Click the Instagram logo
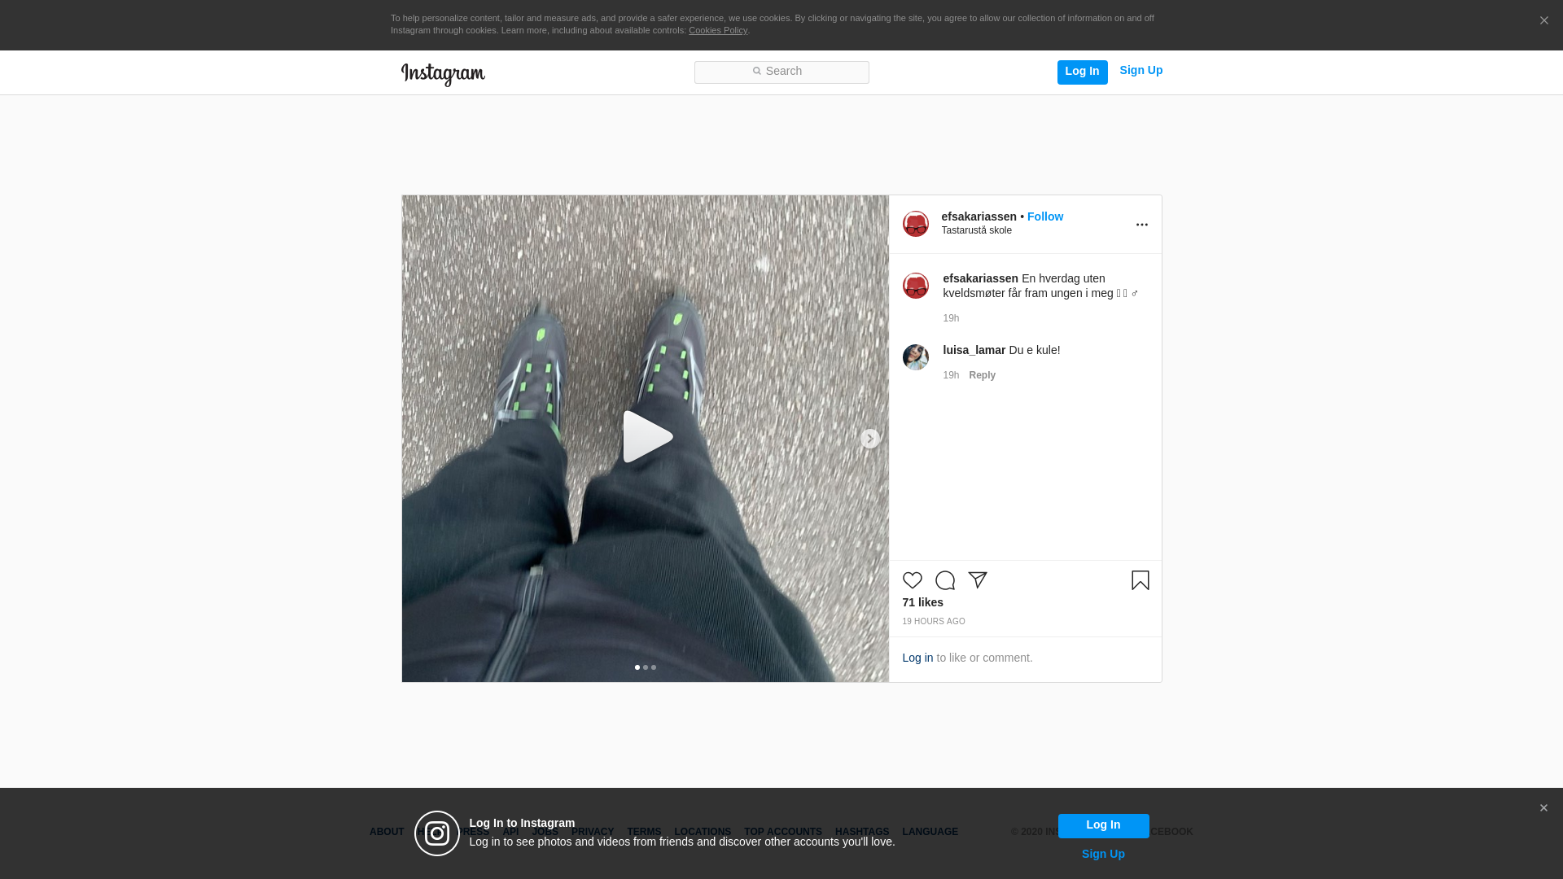This screenshot has width=1563, height=879. [x=443, y=74]
